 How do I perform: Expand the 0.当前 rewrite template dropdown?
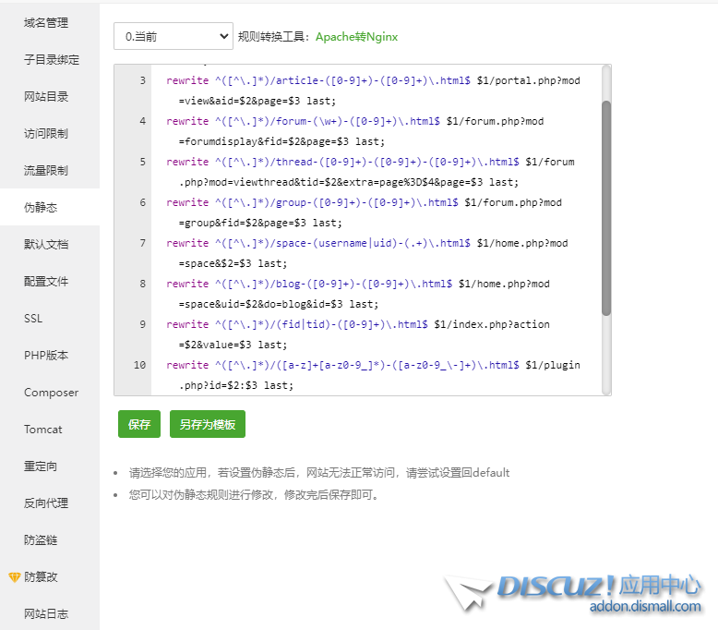click(x=174, y=36)
